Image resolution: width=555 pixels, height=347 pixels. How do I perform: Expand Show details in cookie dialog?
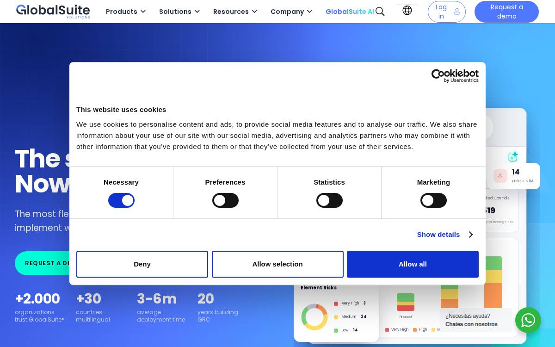click(x=444, y=235)
